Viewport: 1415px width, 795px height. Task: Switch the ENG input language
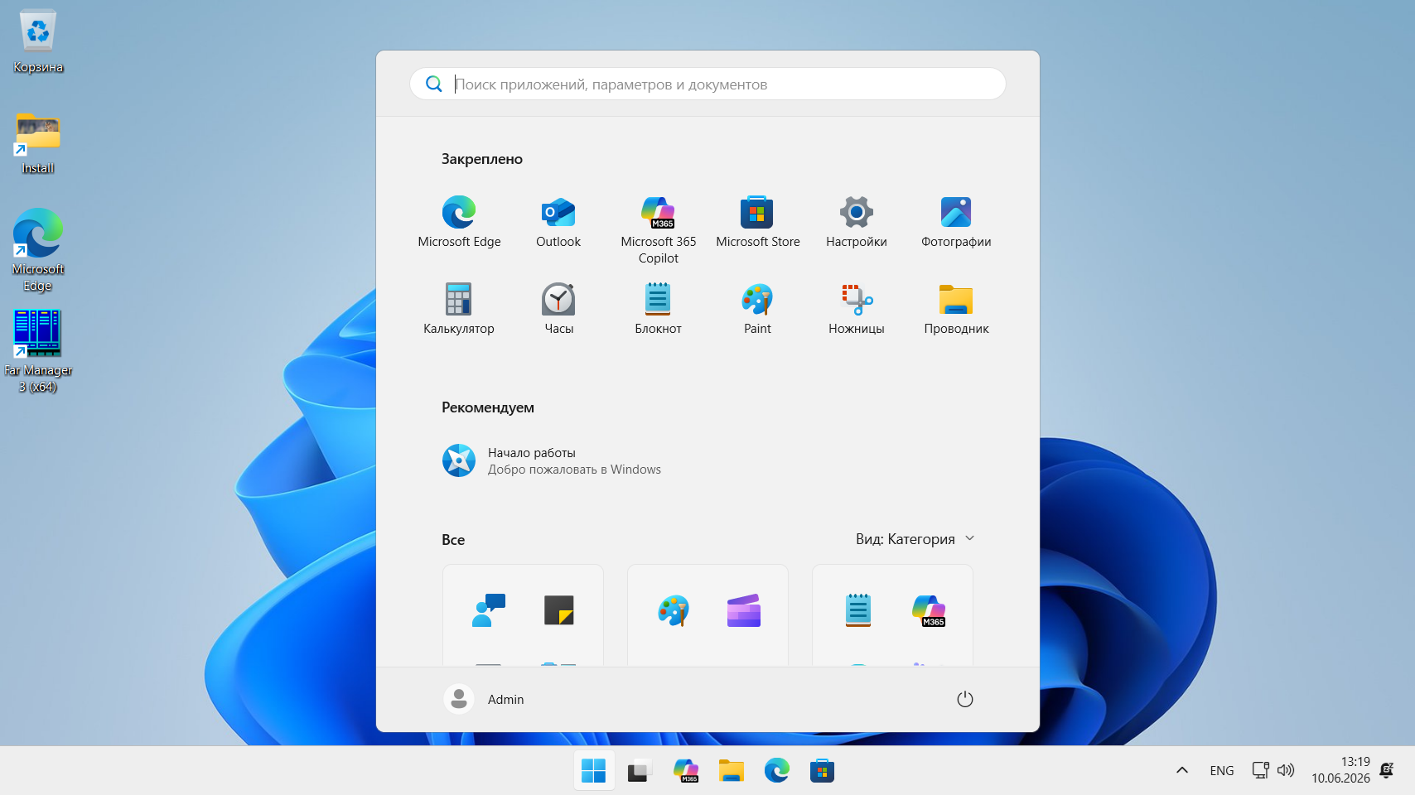coord(1222,771)
